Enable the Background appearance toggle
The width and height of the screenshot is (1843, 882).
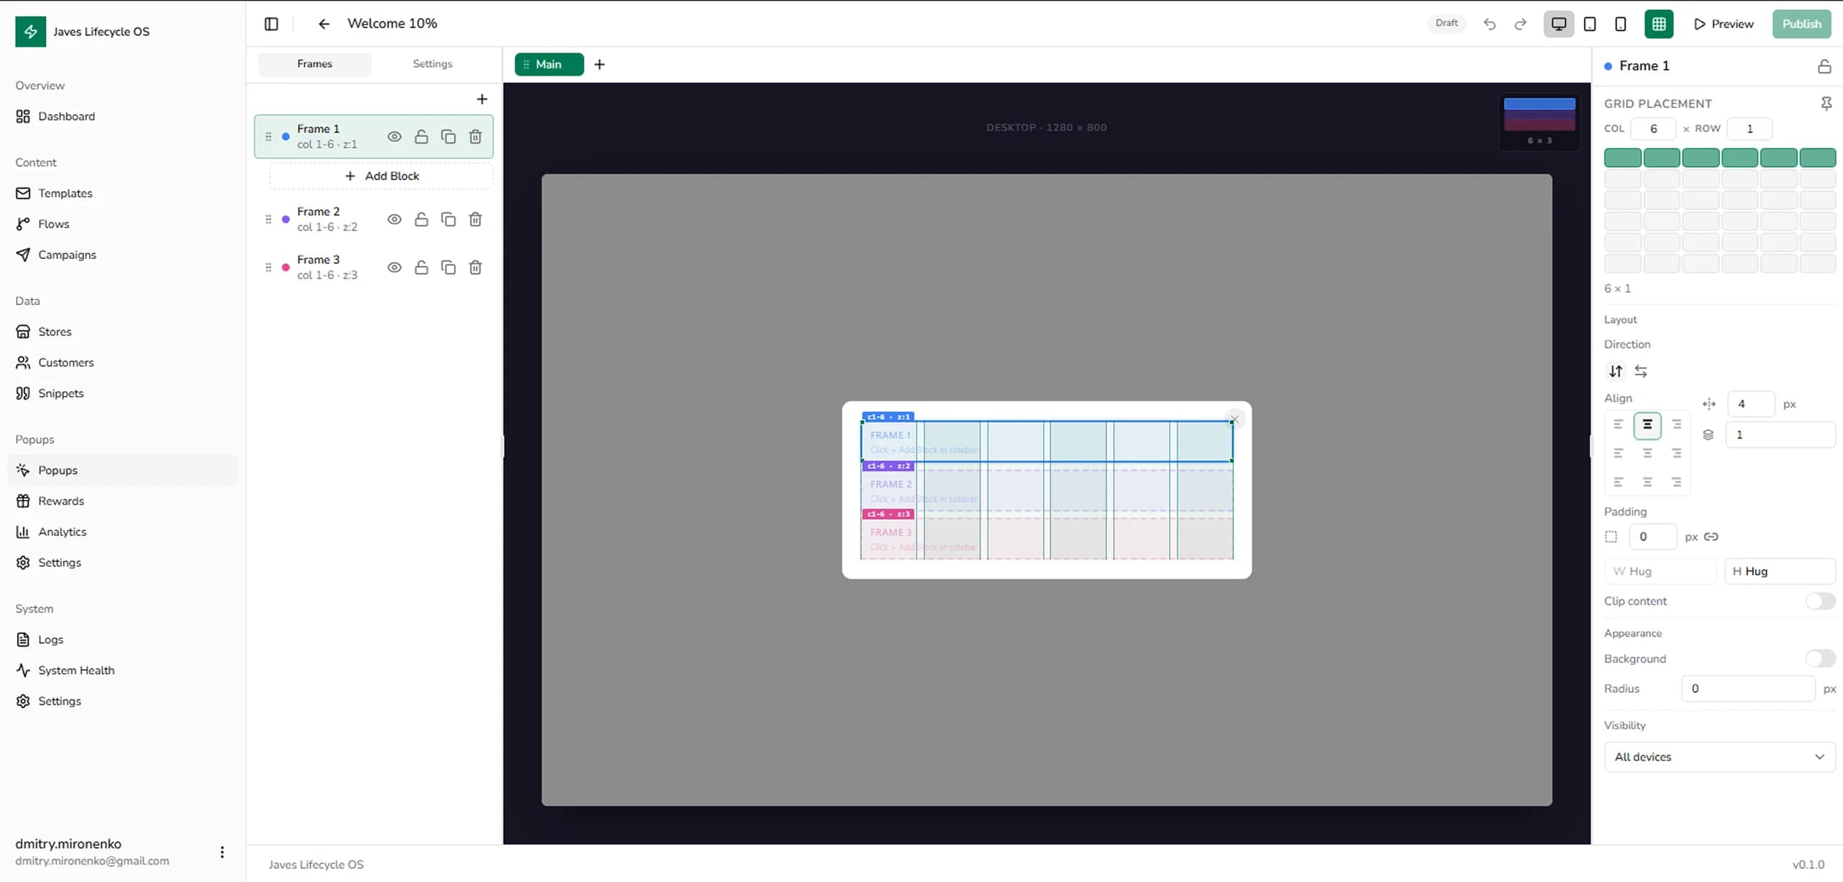(x=1822, y=658)
